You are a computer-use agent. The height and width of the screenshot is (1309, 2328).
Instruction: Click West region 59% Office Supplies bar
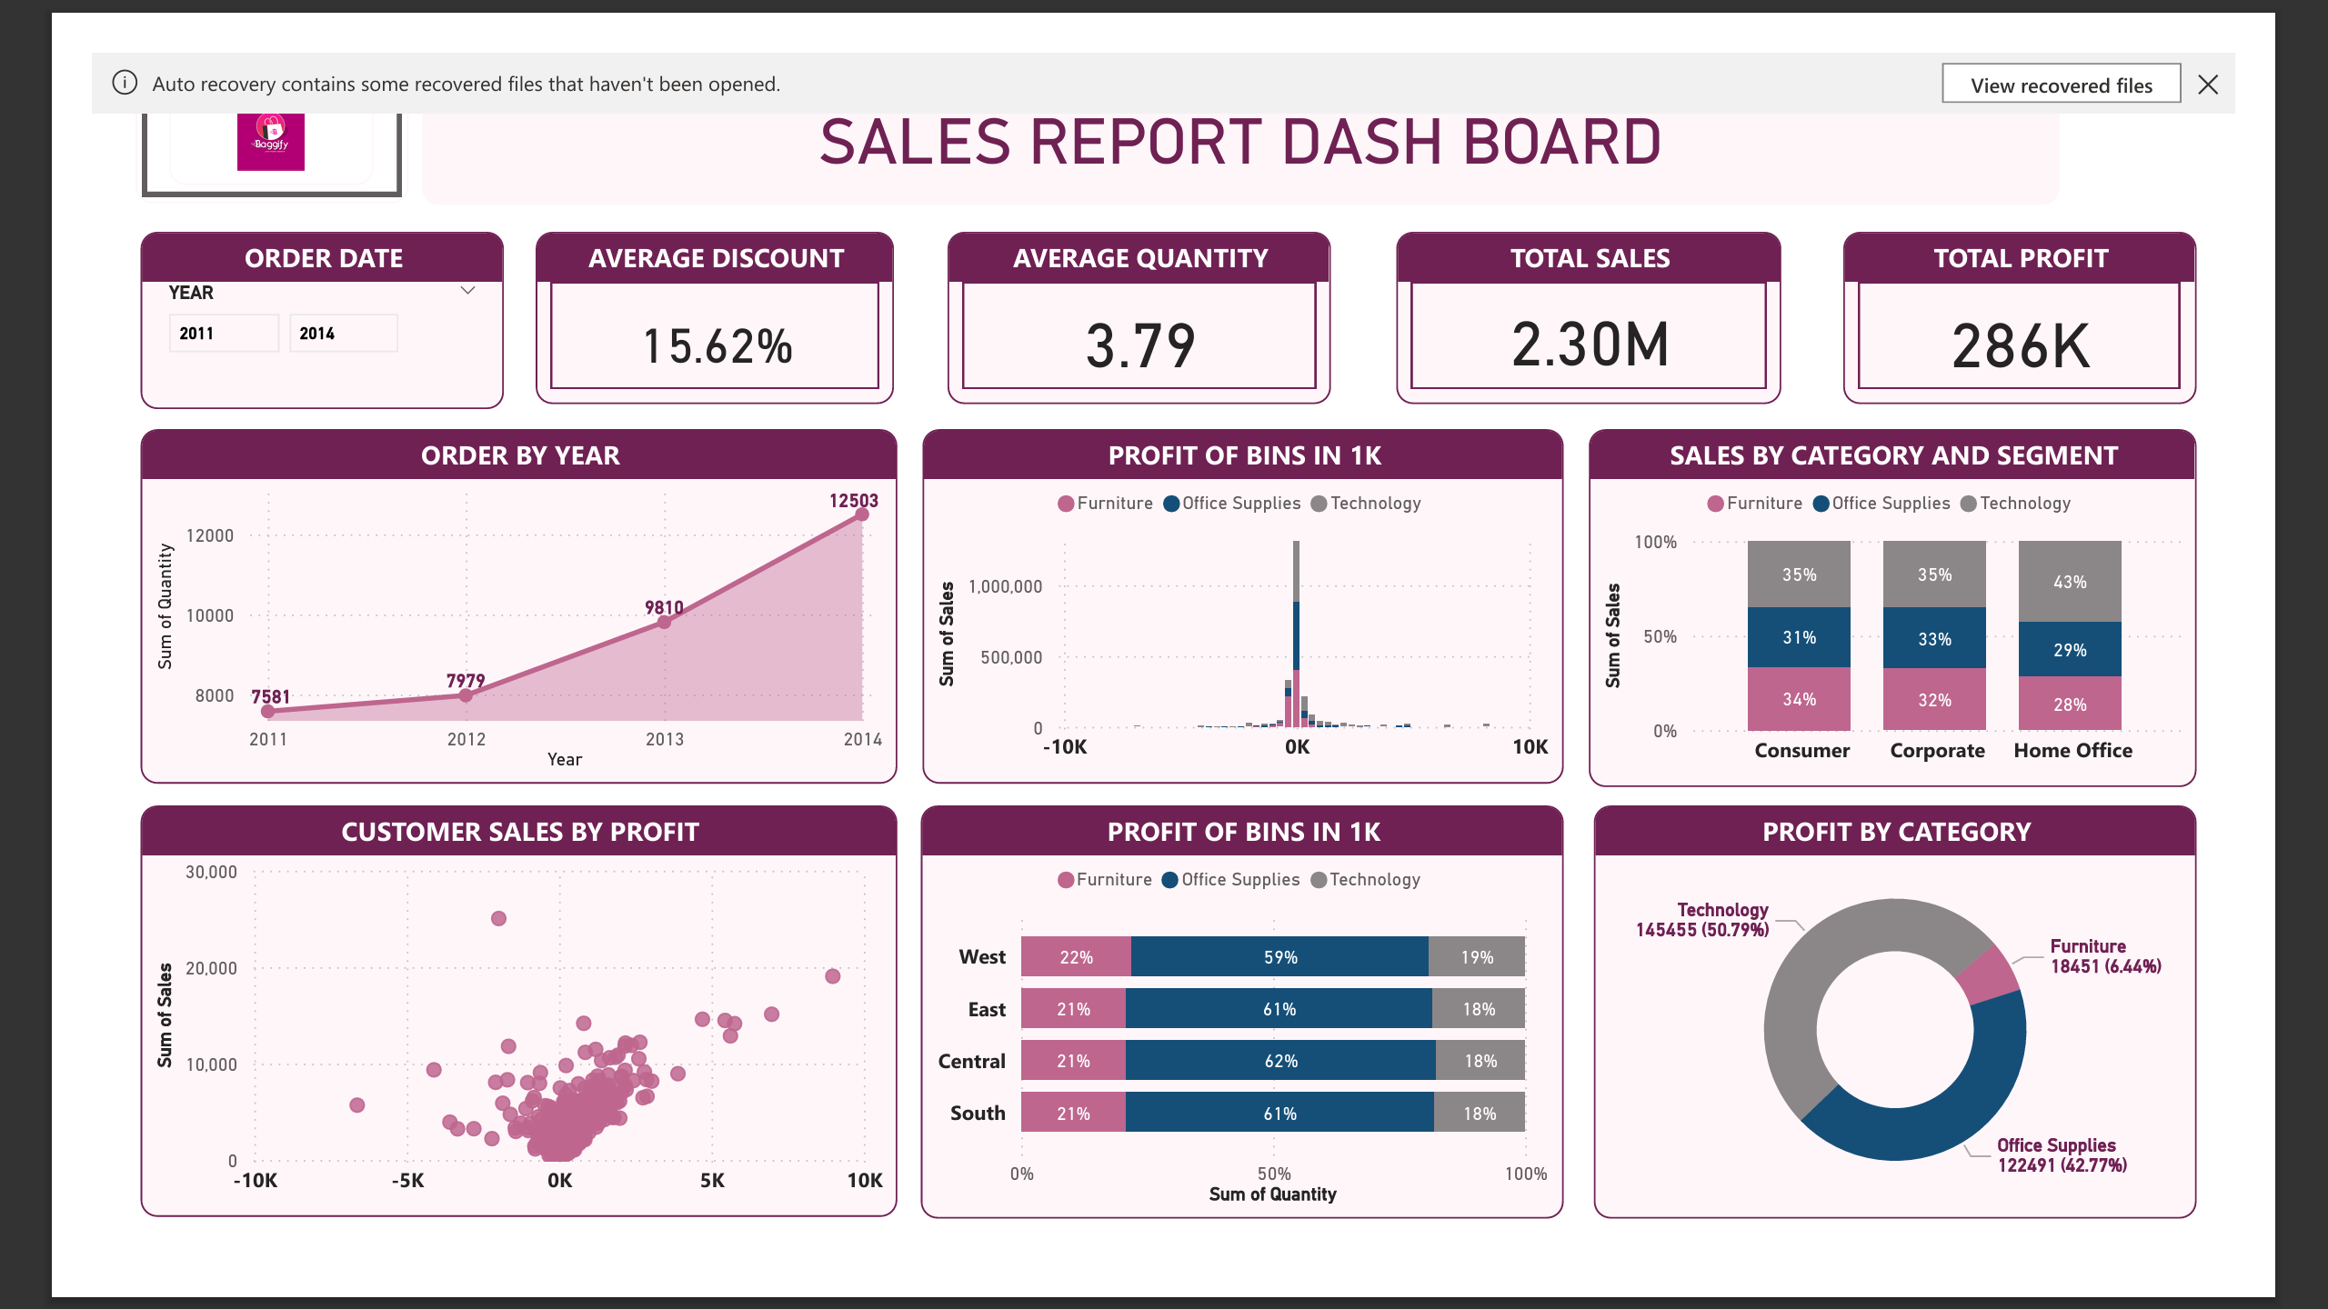point(1279,957)
